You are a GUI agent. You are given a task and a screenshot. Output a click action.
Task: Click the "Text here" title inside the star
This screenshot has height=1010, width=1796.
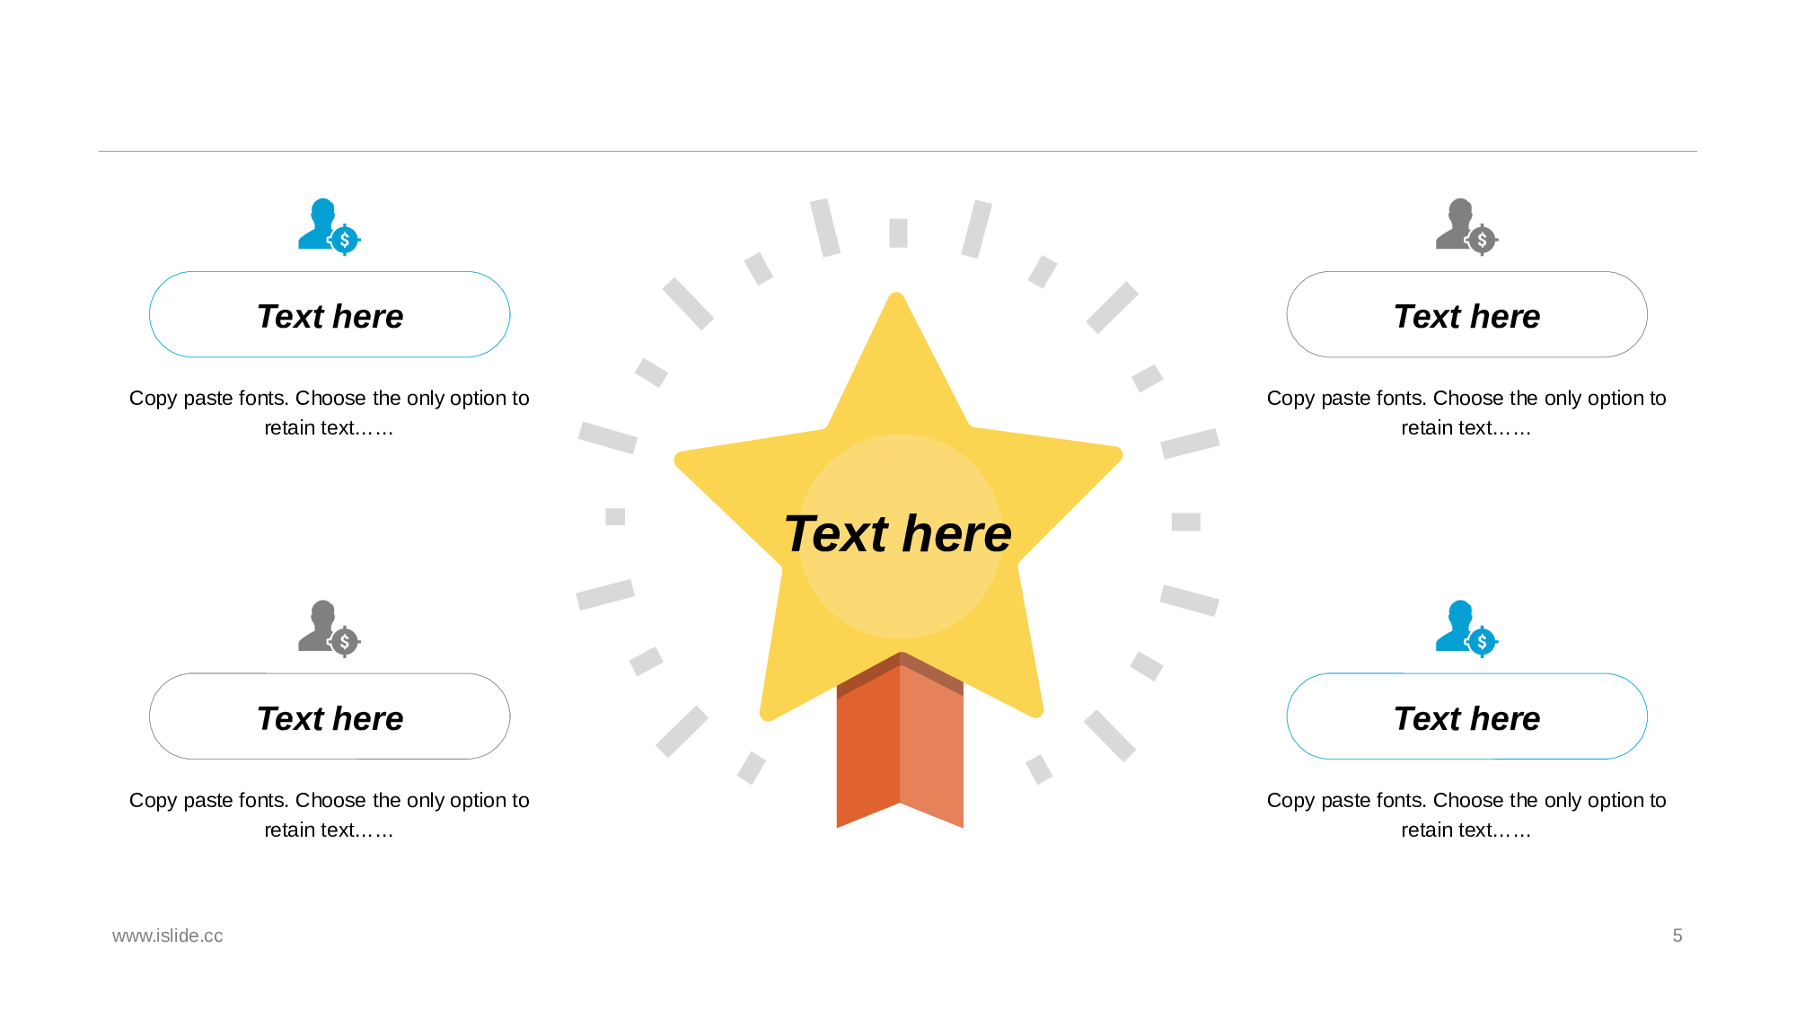click(898, 534)
